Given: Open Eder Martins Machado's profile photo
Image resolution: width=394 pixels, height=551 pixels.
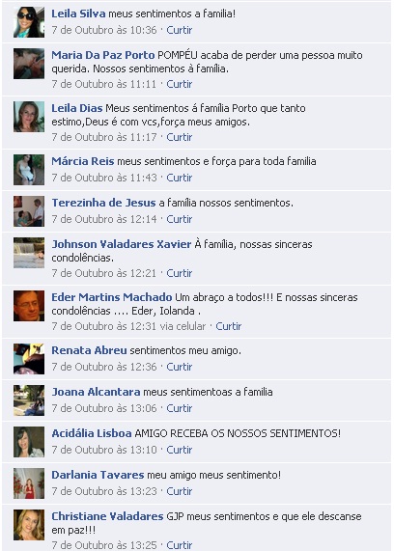Looking at the screenshot, I should pyautogui.click(x=29, y=306).
